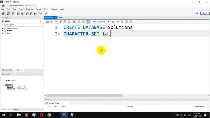Screen dimensions: 210x118
Task: Open Windows Start menu
Action: 4,115
